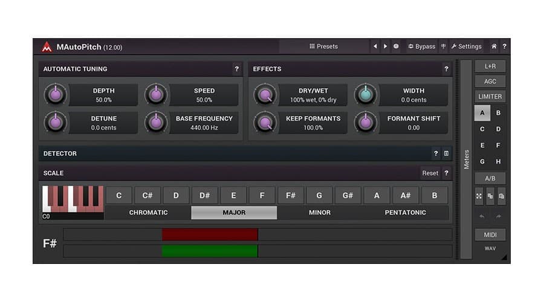Toggle the B note in the scale row
The image size is (544, 302).
tap(435, 196)
